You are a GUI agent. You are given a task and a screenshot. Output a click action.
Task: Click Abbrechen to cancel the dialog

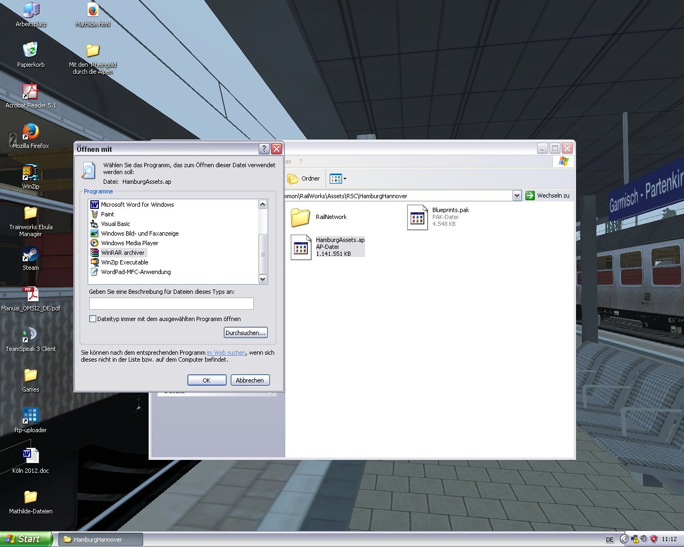click(250, 380)
